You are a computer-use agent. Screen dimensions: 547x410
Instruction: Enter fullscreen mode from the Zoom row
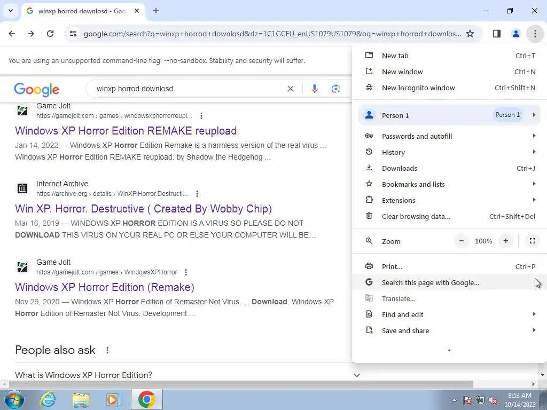(x=533, y=241)
